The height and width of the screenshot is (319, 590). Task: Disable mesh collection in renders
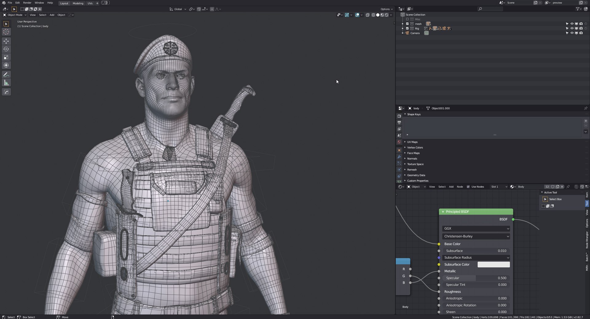tap(581, 24)
